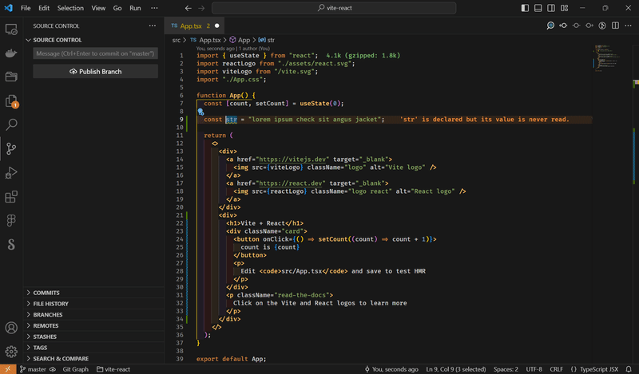Expand the BRANCHES section

click(x=94, y=314)
